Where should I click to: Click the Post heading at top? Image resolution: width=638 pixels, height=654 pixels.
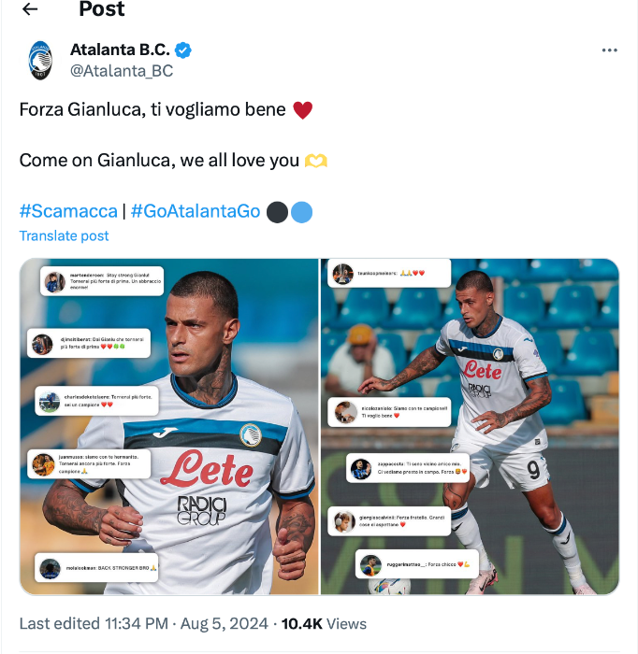click(x=102, y=9)
